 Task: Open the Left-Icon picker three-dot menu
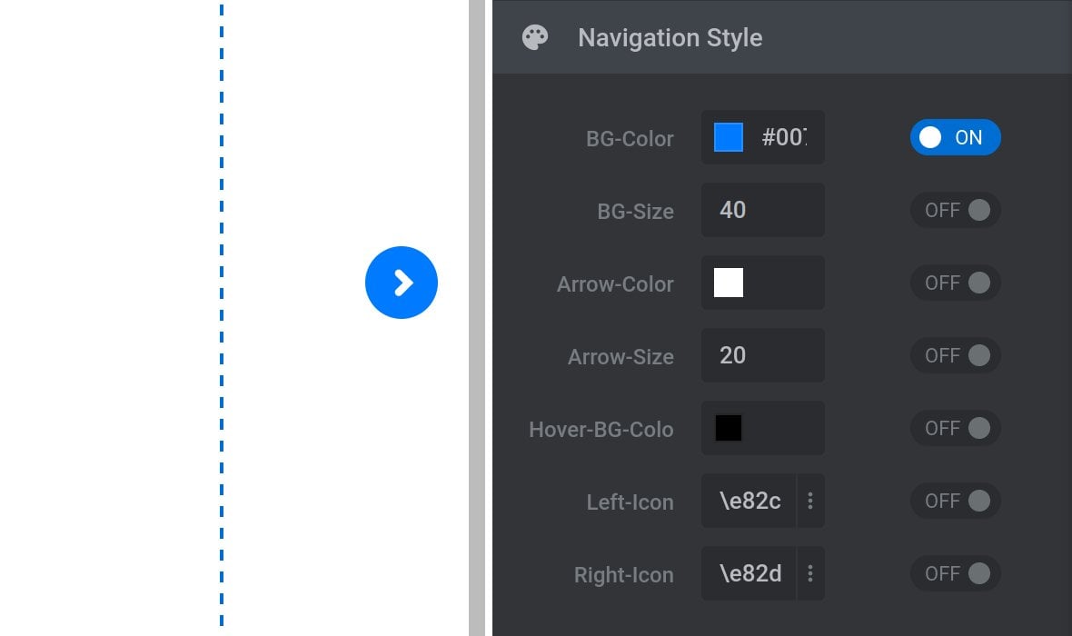[x=810, y=501]
